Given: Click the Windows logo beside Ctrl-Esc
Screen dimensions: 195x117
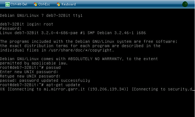Looking at the screenshot, I should coord(35,4).
